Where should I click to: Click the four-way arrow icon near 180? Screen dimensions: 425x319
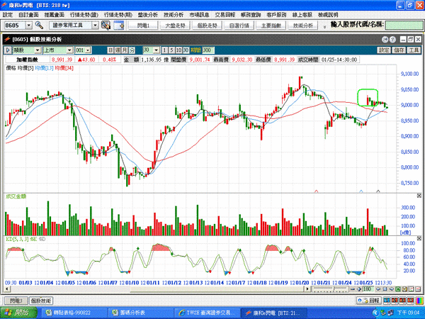359,289
